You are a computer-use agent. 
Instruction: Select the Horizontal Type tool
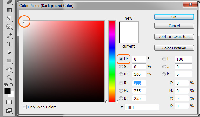(9, 44)
